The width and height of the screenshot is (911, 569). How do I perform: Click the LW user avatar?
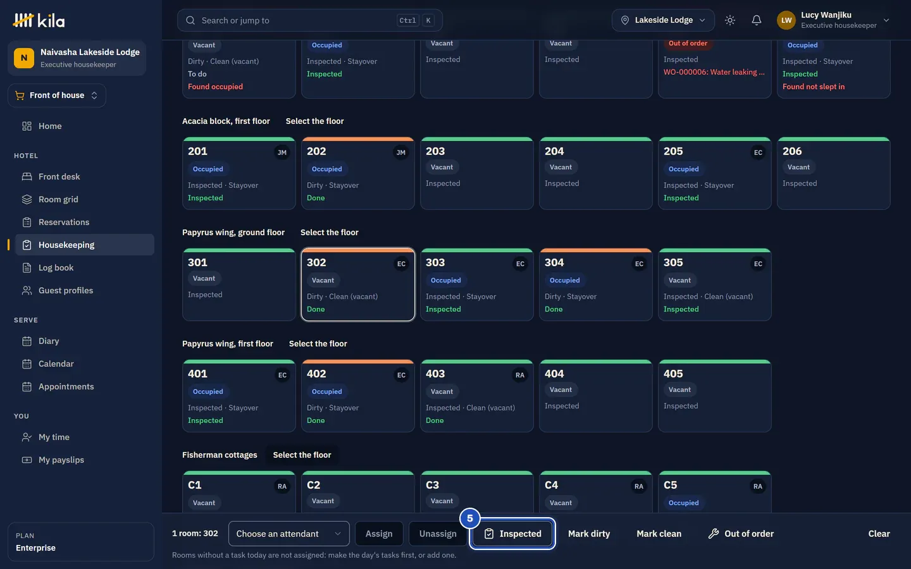point(786,20)
